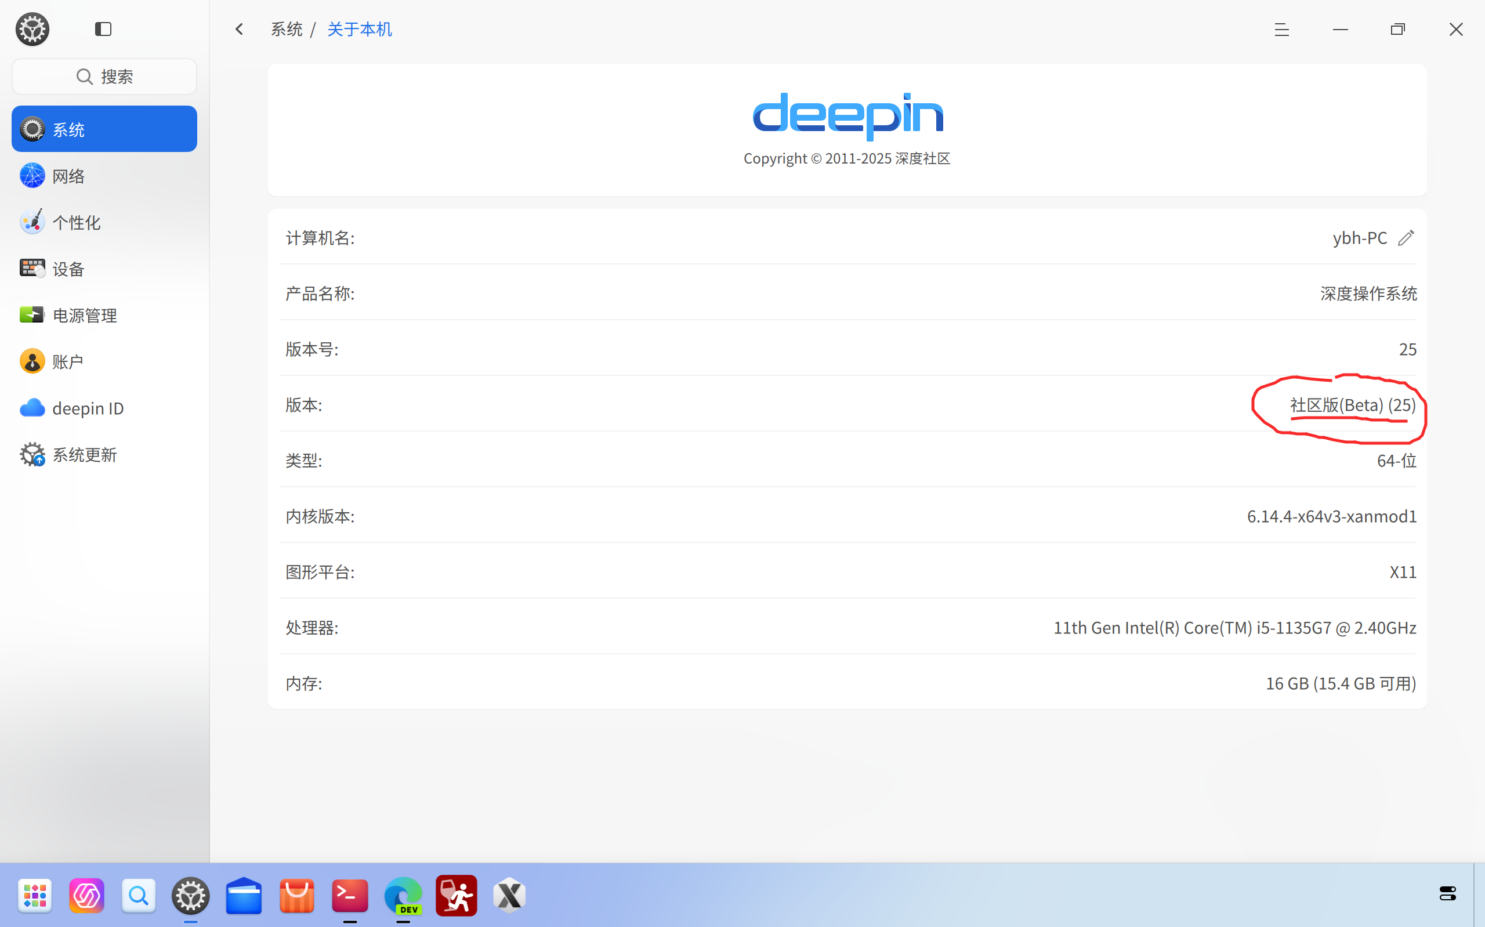The width and height of the screenshot is (1485, 927).
Task: Open 系统更新 system update
Action: (104, 454)
